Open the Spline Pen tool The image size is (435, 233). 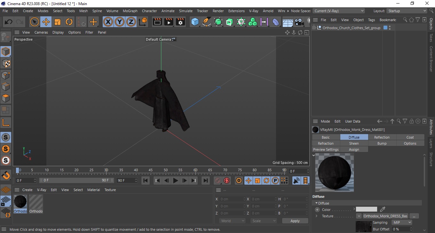pyautogui.click(x=207, y=22)
